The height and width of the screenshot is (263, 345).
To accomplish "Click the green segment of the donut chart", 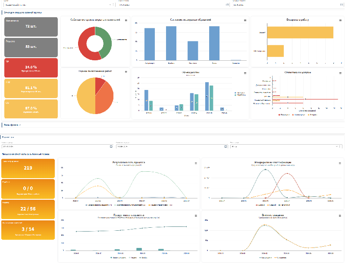I will pos(106,43).
